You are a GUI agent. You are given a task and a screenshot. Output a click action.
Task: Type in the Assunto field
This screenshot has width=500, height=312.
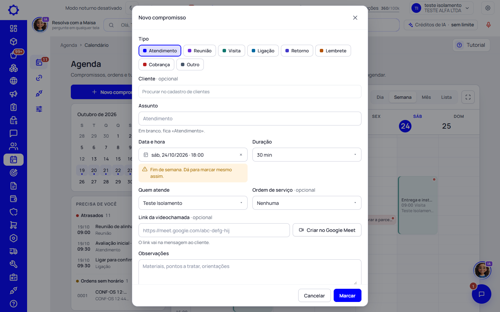pyautogui.click(x=250, y=119)
